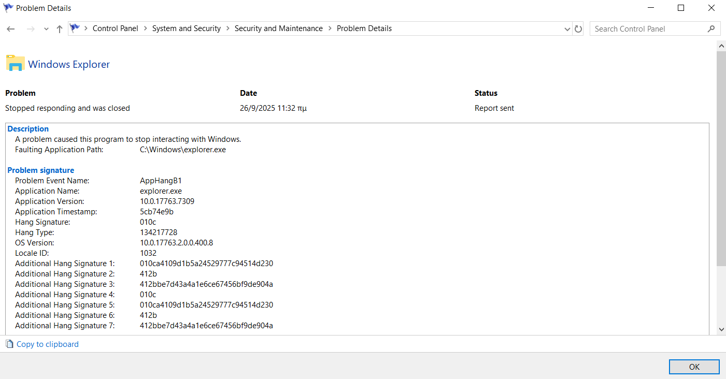This screenshot has width=726, height=379.
Task: Click the Windows Explorer heading
Action: tap(69, 64)
